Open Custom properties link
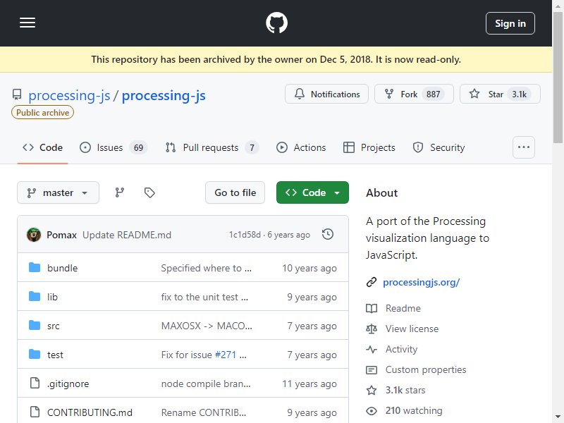Viewport: 564px width, 423px height. point(426,369)
